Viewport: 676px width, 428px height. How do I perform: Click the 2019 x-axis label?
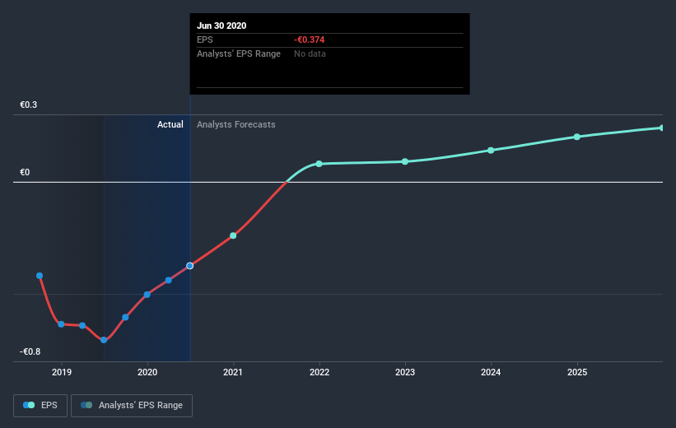click(x=62, y=372)
